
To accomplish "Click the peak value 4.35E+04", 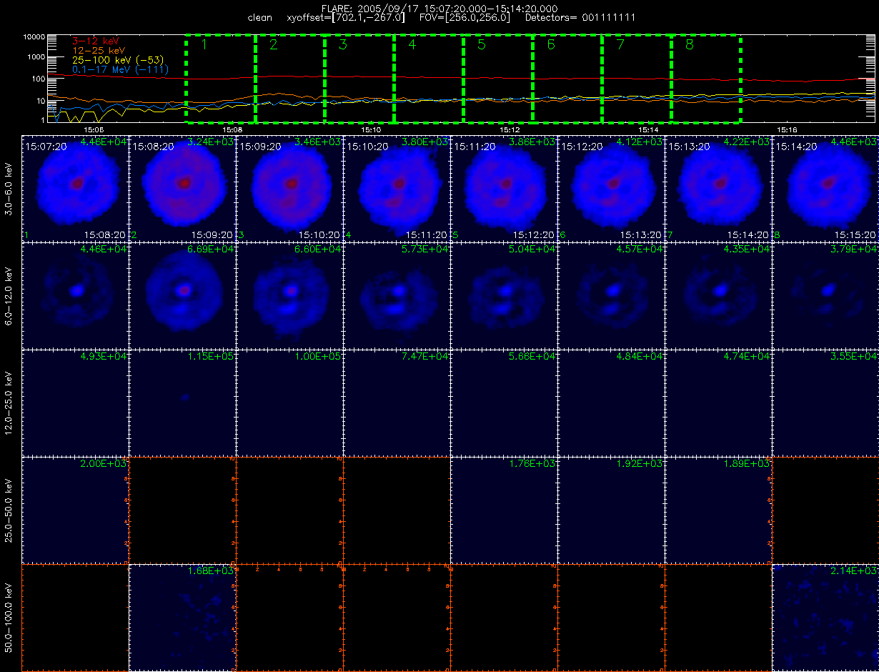I will point(747,249).
